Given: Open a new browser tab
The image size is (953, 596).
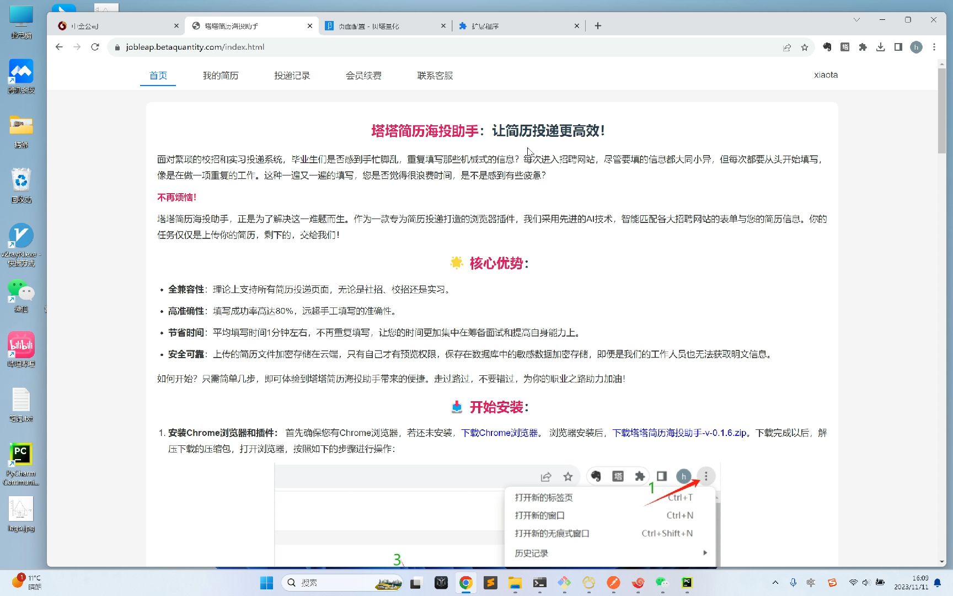Looking at the screenshot, I should point(598,25).
